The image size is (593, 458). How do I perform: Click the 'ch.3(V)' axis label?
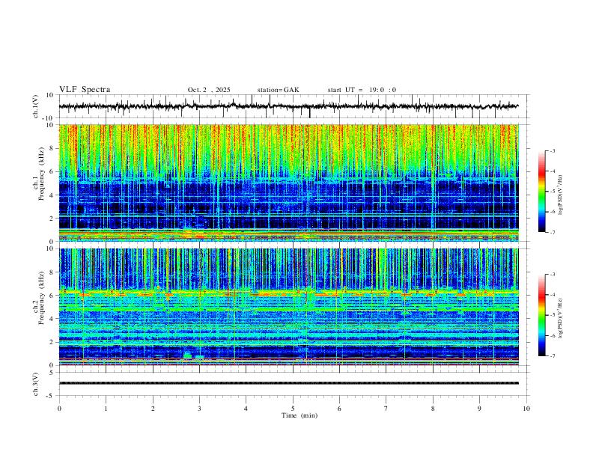(36, 384)
